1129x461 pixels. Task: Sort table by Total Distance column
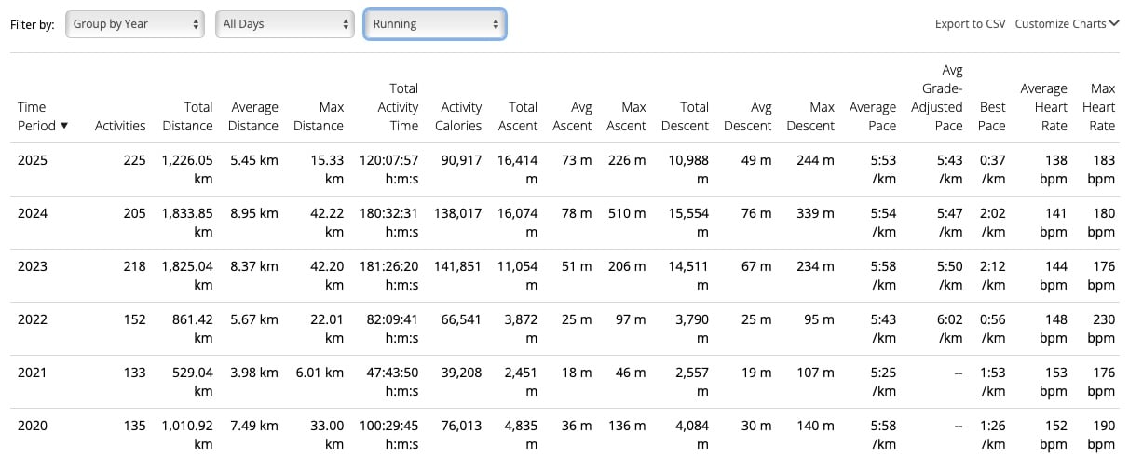[x=187, y=116]
